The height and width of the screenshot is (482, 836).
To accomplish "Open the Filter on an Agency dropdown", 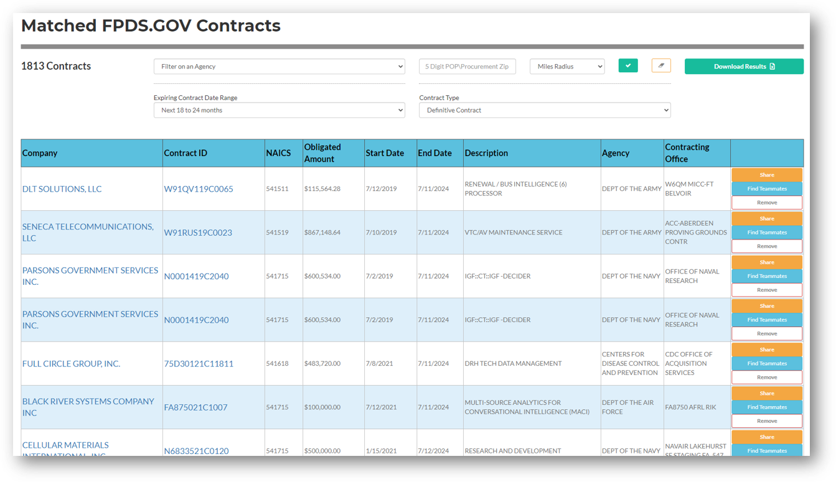I will [x=279, y=67].
